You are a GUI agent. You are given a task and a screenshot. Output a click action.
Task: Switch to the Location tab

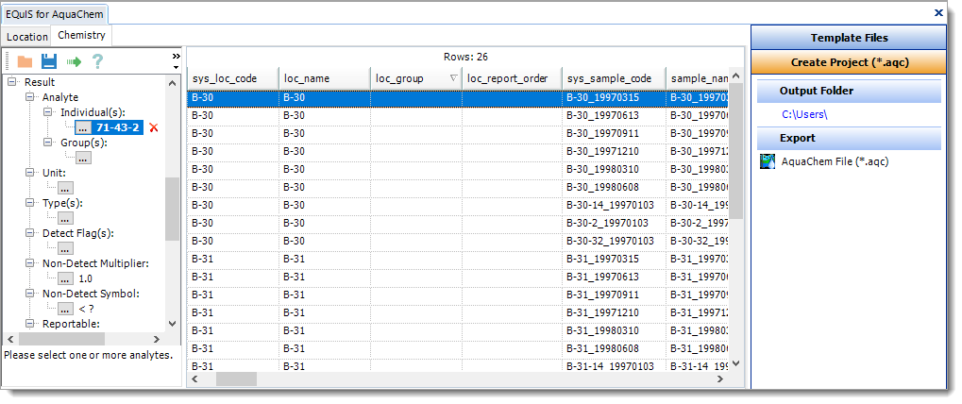[x=27, y=37]
